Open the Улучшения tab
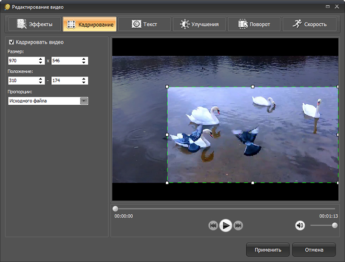The height and width of the screenshot is (262, 345). click(x=199, y=24)
